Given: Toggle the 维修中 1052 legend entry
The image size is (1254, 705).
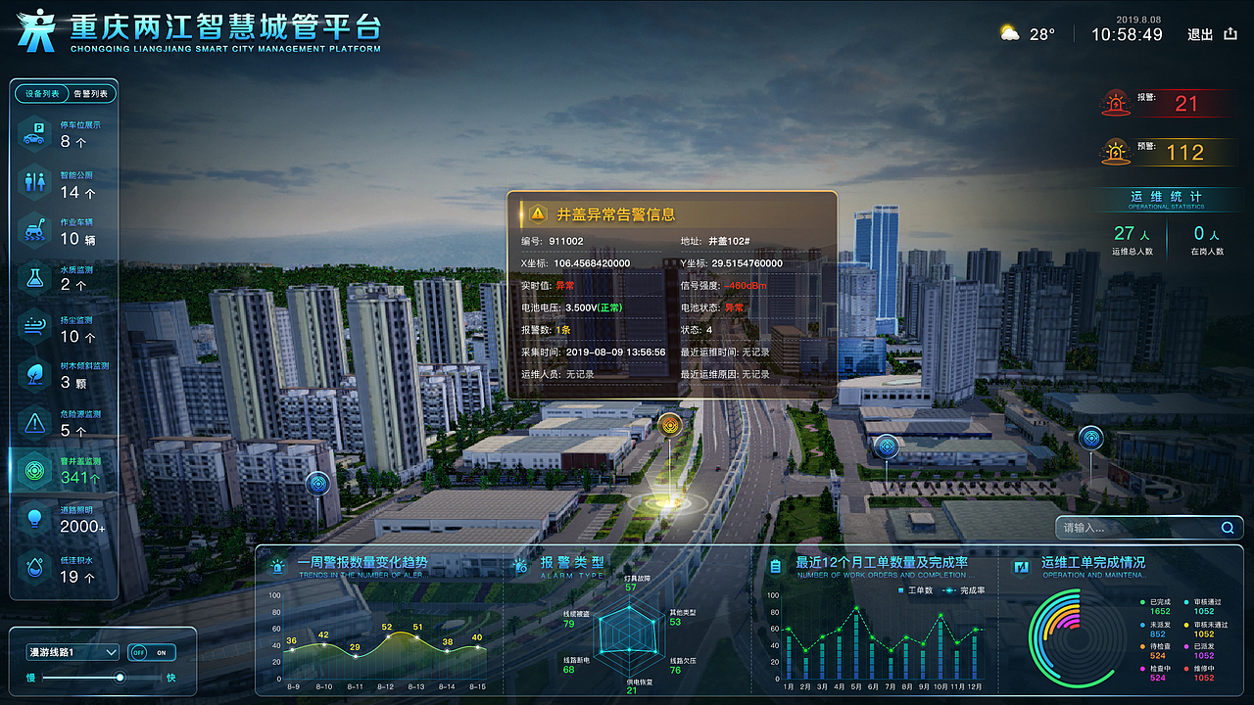Looking at the screenshot, I should click(1200, 673).
